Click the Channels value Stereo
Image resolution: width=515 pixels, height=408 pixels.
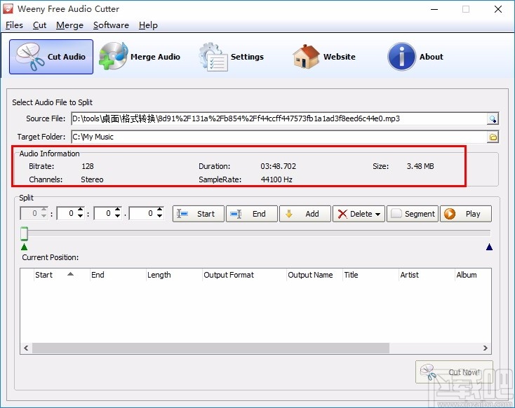[92, 179]
